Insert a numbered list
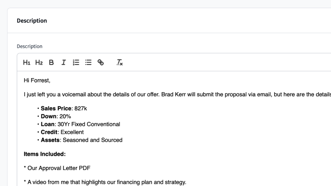The width and height of the screenshot is (331, 186). (76, 62)
